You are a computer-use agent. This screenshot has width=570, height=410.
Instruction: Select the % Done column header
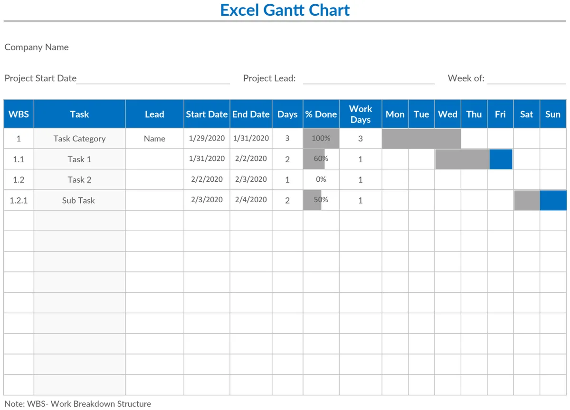321,114
